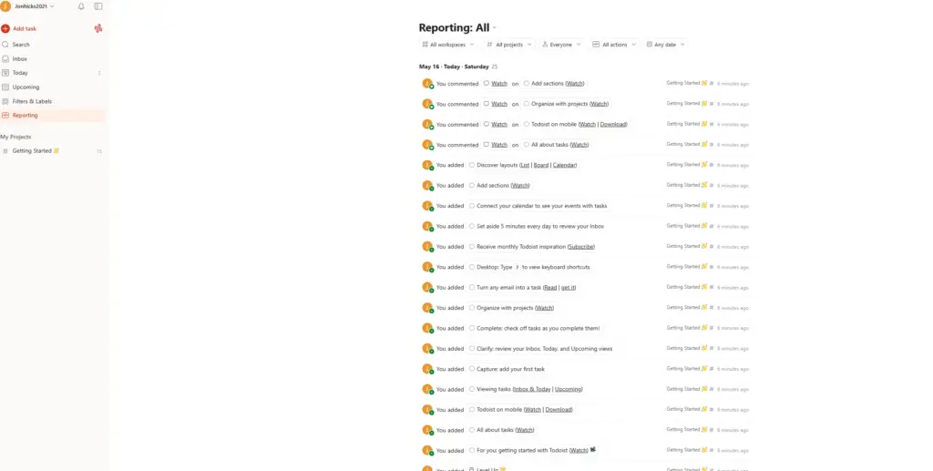Check off Turn any email into task circle
The height and width of the screenshot is (471, 933).
472,287
